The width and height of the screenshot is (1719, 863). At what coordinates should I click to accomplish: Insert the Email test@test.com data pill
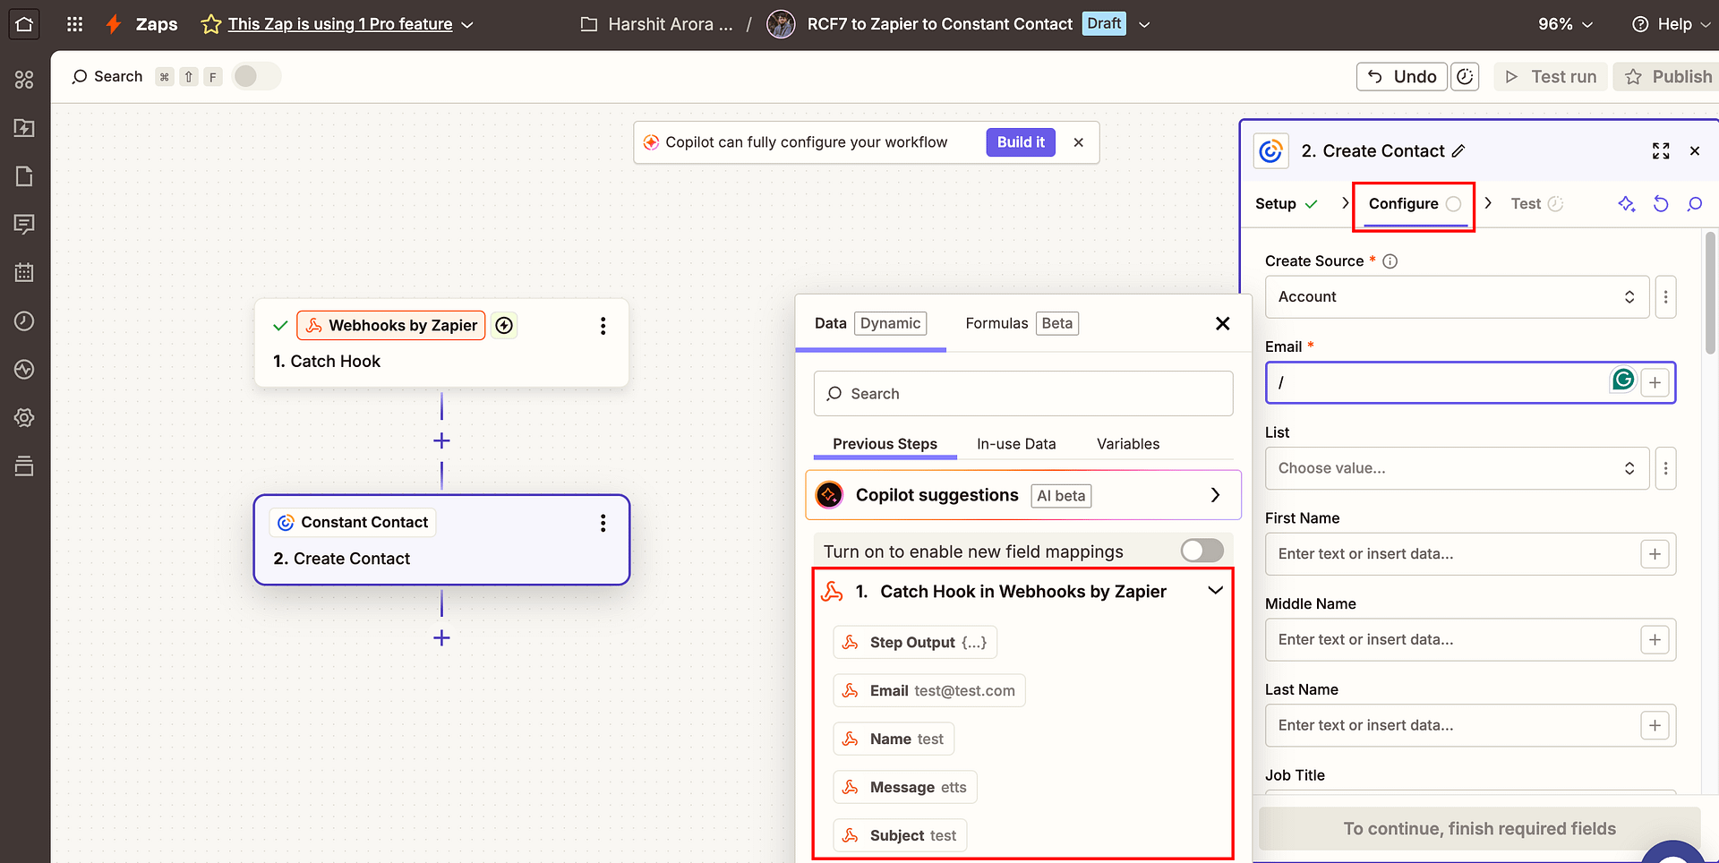(929, 691)
